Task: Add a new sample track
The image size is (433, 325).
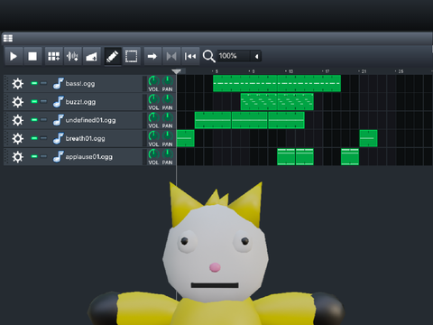Action: point(72,56)
